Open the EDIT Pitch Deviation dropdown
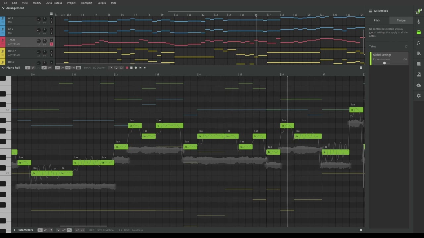This screenshot has width=424, height=238. [x=105, y=230]
